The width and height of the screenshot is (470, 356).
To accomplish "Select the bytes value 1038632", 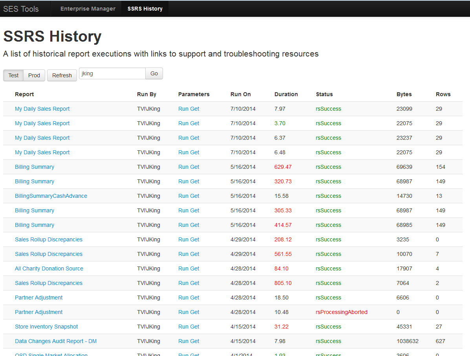I will tap(407, 341).
